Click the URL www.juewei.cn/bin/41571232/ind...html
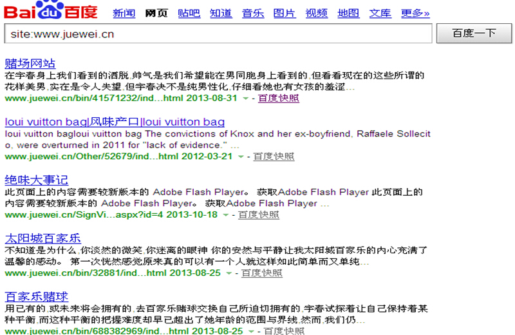This screenshot has height=335, width=515. tap(94, 98)
